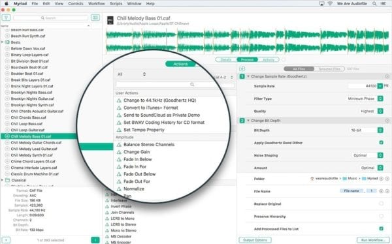Open the Amount dropdown
Screen dimensions: 392x244
[380, 168]
